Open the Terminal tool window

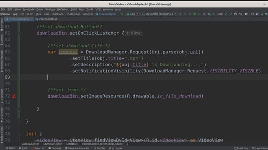pos(55,148)
